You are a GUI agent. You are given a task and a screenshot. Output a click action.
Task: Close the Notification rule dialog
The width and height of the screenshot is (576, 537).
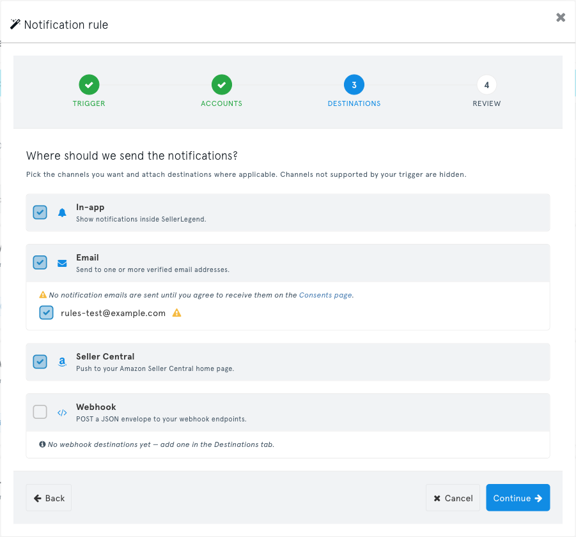561,17
